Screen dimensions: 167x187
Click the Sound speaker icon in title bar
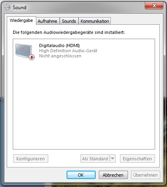[7, 7]
